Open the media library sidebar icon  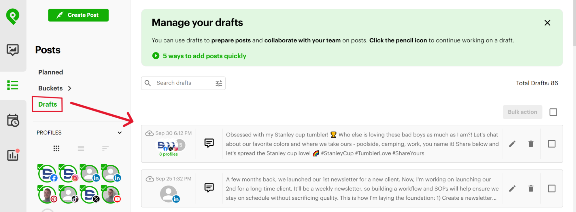pos(13,50)
